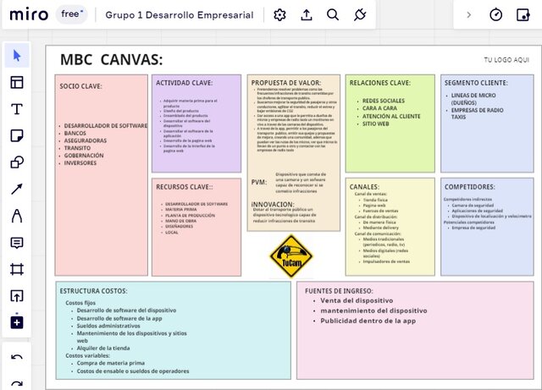Select the pink SOCIO CLAVE box
The height and width of the screenshot is (390, 542).
click(x=102, y=175)
